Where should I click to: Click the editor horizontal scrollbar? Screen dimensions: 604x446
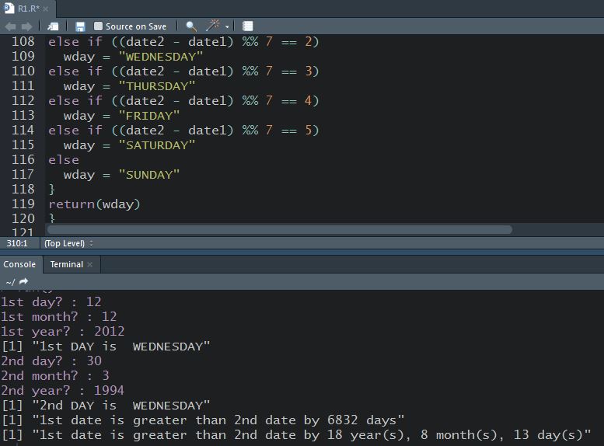pyautogui.click(x=280, y=229)
